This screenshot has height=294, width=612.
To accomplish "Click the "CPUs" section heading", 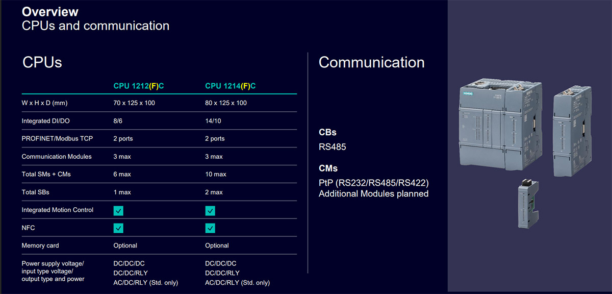I will (x=42, y=62).
